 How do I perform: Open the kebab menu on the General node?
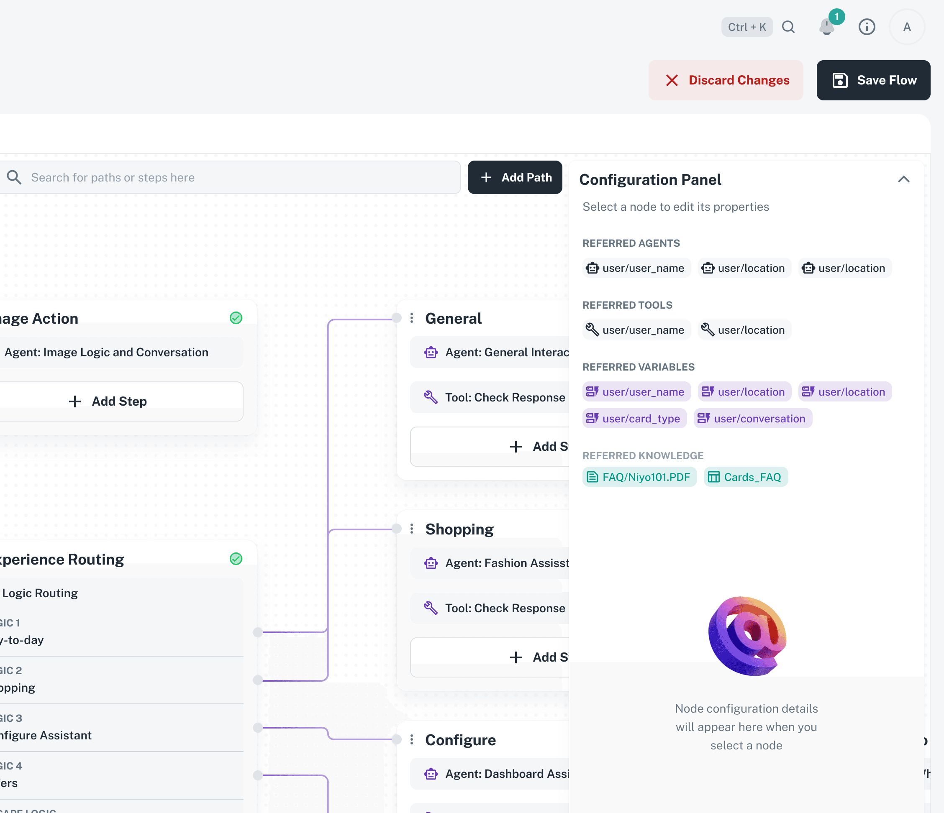pyautogui.click(x=412, y=318)
